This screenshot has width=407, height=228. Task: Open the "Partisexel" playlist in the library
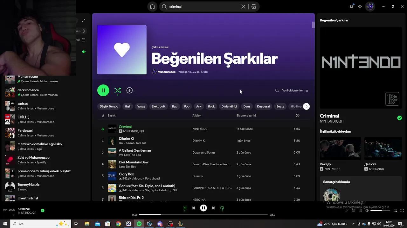coord(45,133)
